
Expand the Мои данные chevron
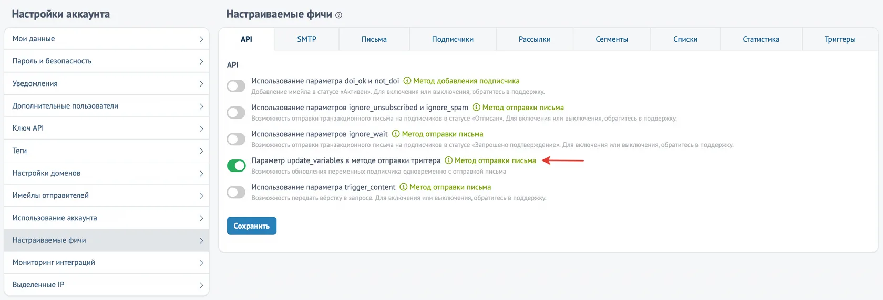pyautogui.click(x=201, y=39)
